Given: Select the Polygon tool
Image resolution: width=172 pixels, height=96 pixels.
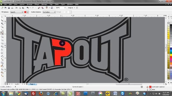Looking at the screenshot, I should (x=2, y=43).
